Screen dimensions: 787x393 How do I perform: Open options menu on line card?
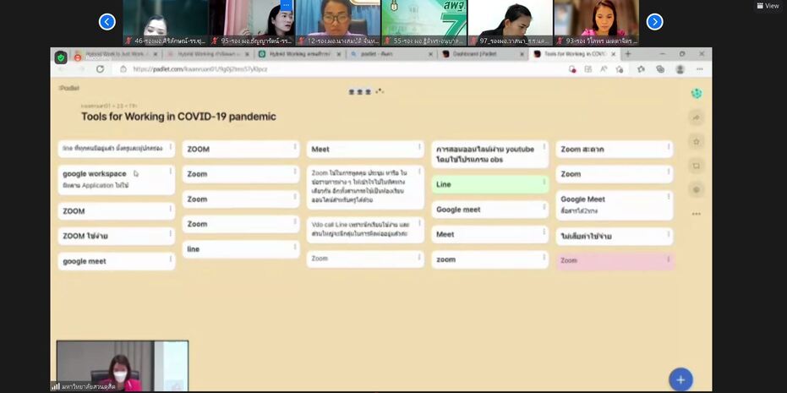[x=295, y=247]
